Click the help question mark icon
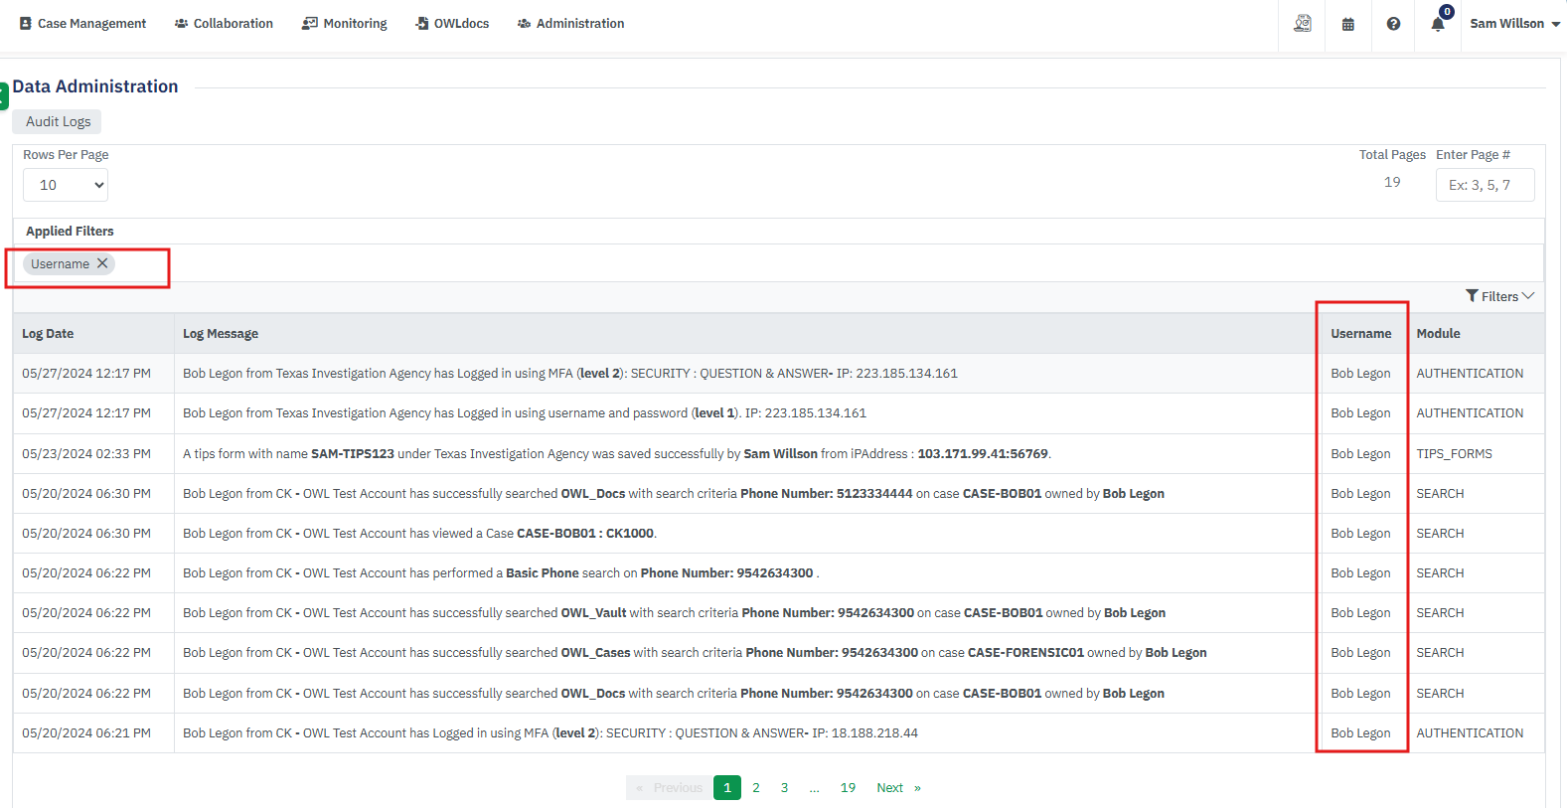 (x=1393, y=24)
